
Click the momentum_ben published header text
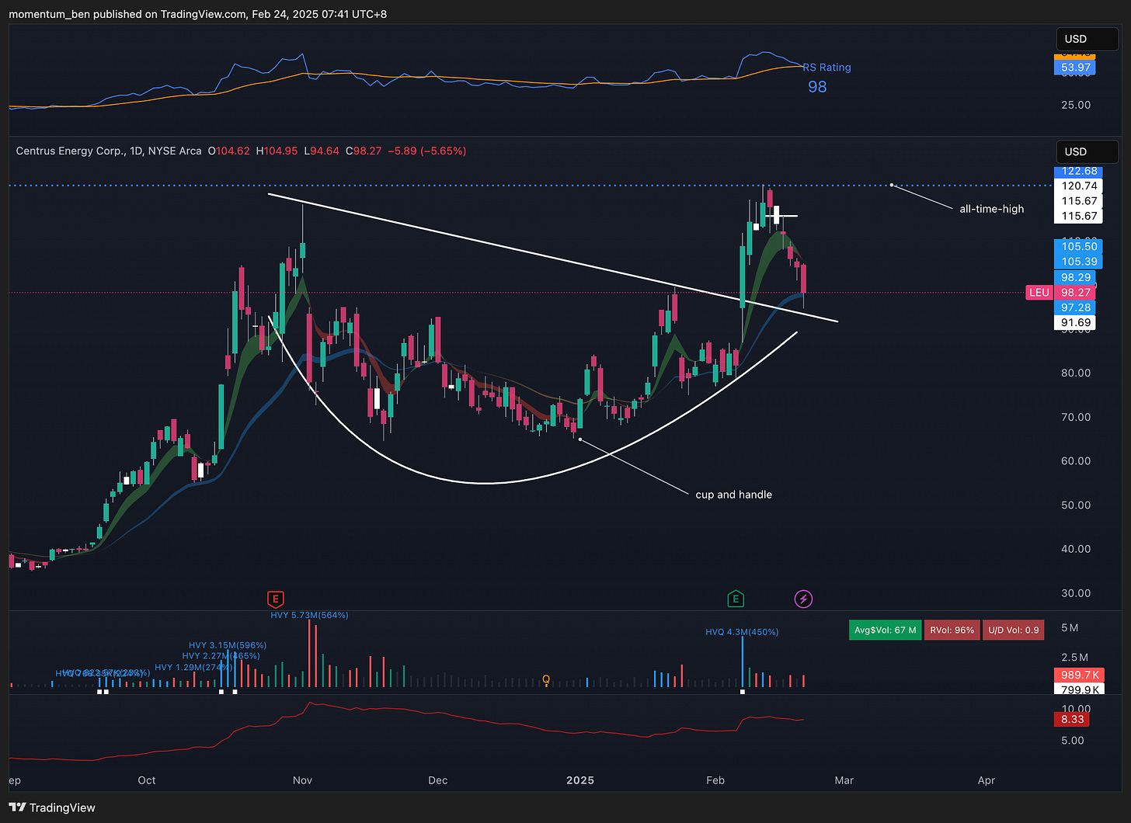pos(198,14)
